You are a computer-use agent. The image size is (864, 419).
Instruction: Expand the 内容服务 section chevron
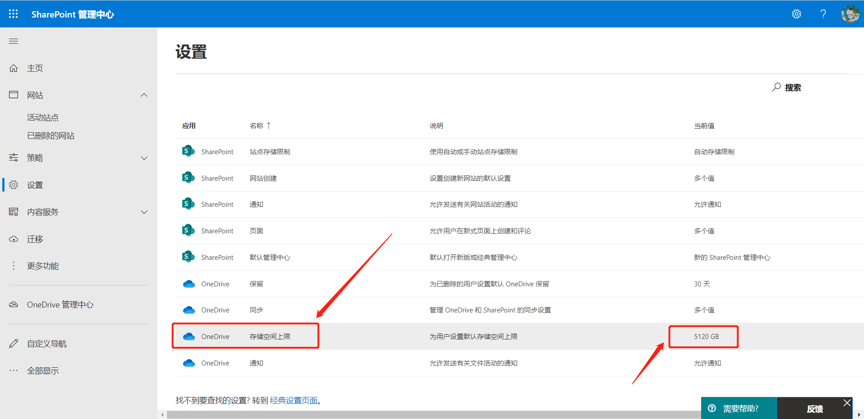[x=144, y=212]
